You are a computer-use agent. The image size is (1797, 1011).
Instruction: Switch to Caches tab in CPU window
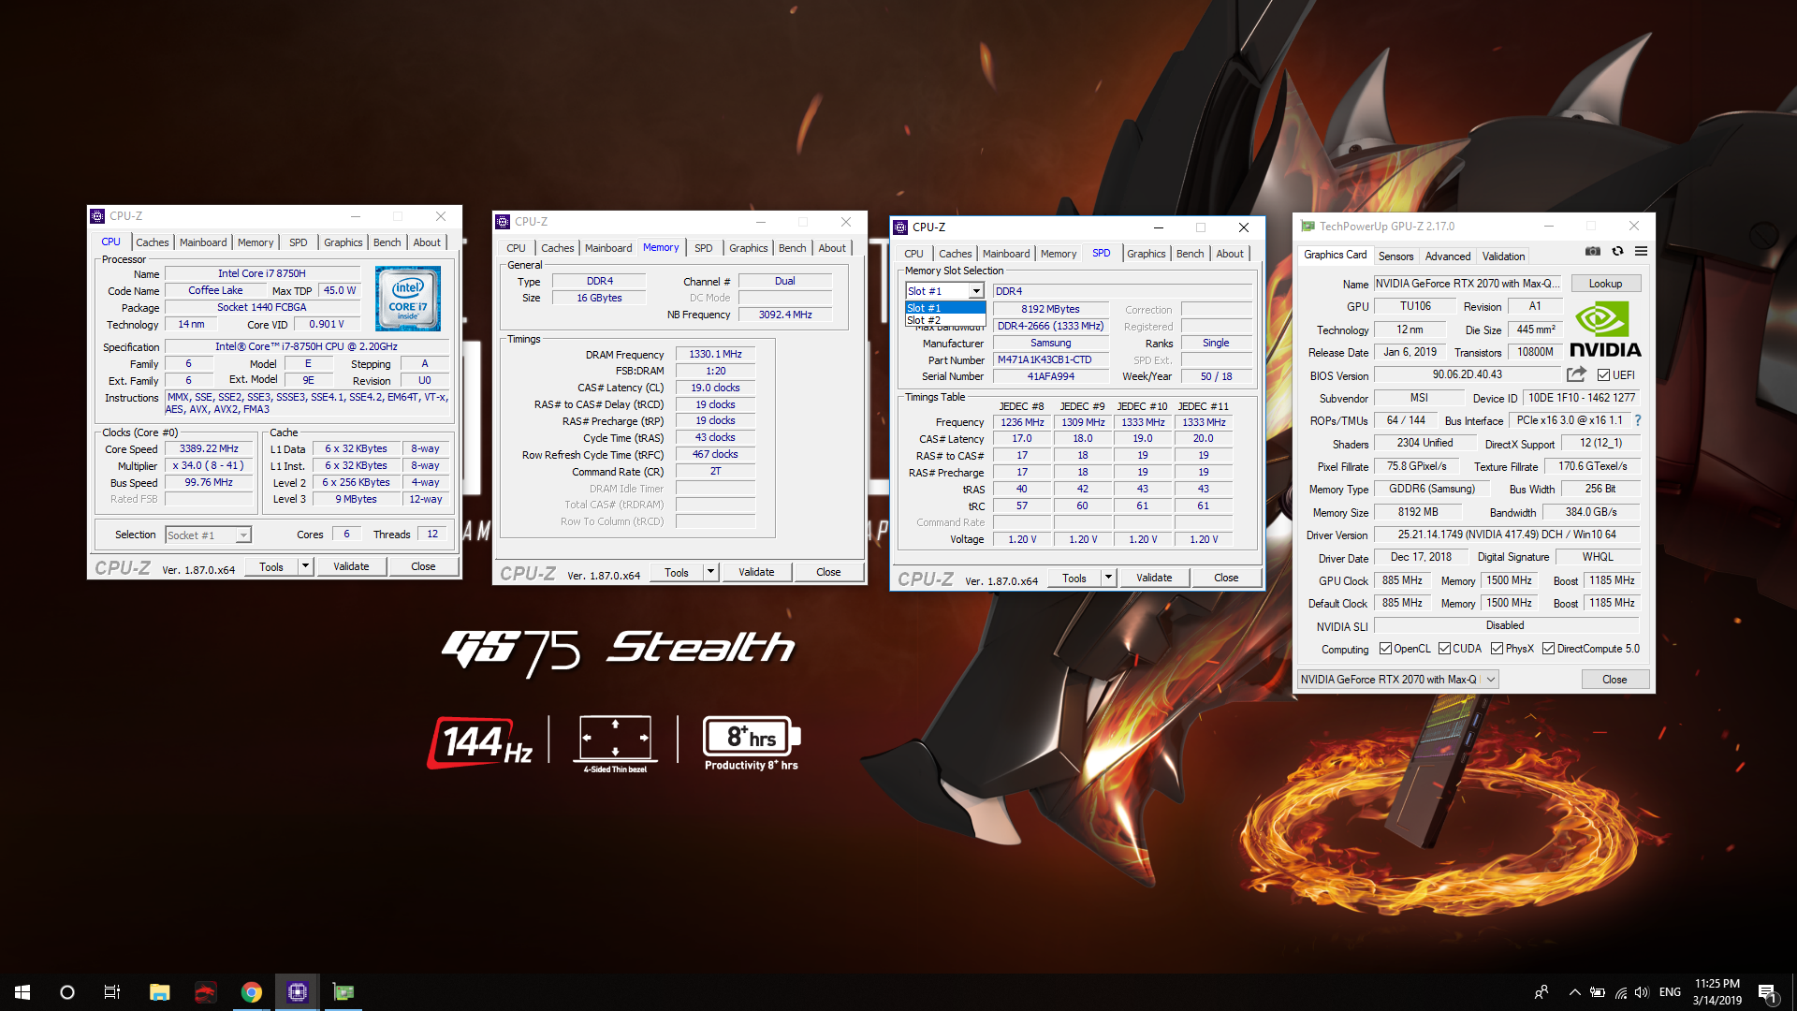[x=153, y=242]
